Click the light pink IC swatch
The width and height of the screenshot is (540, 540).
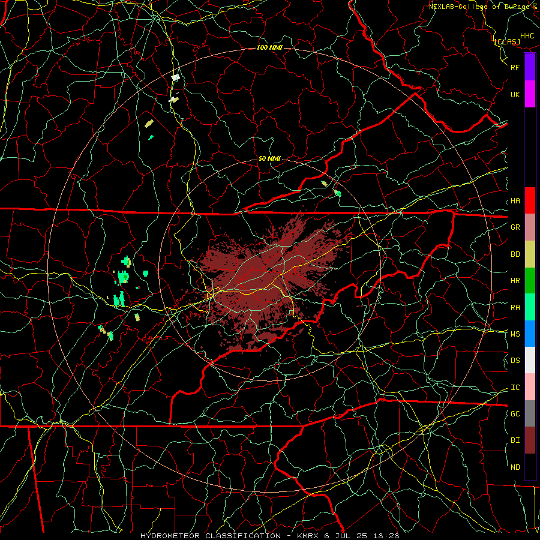pos(530,387)
